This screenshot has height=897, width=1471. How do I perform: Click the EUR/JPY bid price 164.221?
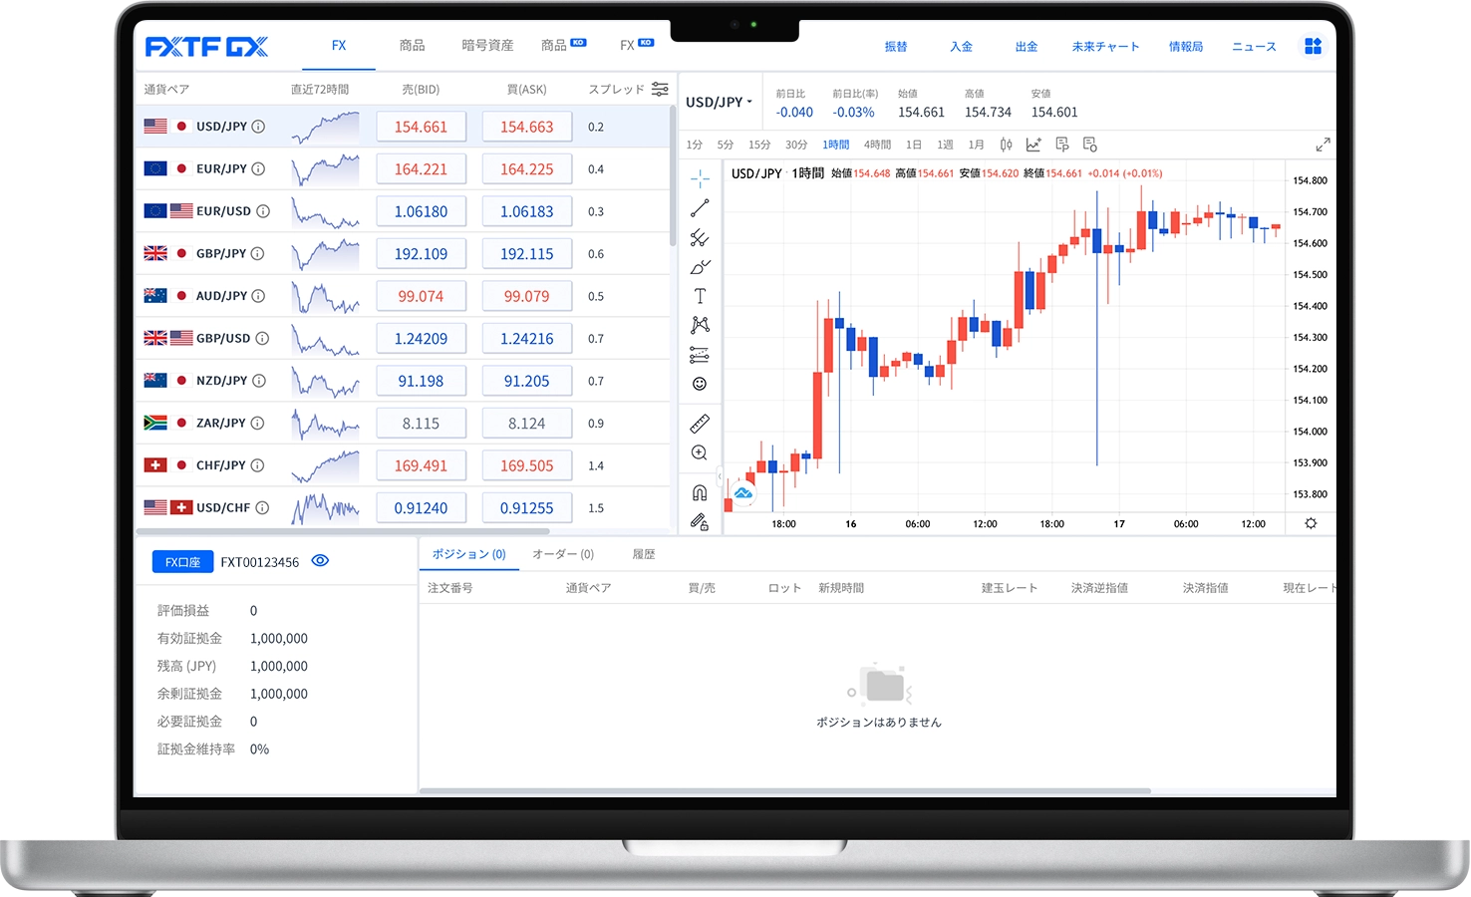pyautogui.click(x=421, y=169)
